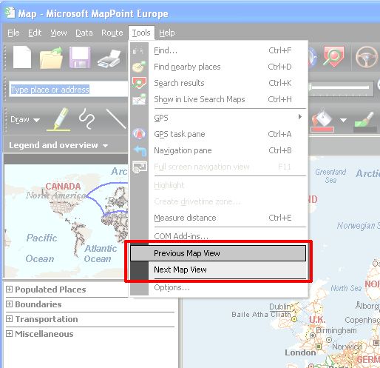Adjust the zoom slider in the toolbar
Viewport: 380px width, 368px height.
[340, 87]
